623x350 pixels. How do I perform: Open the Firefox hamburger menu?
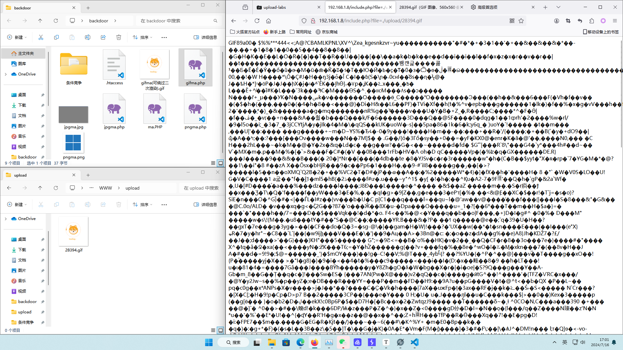coord(615,21)
